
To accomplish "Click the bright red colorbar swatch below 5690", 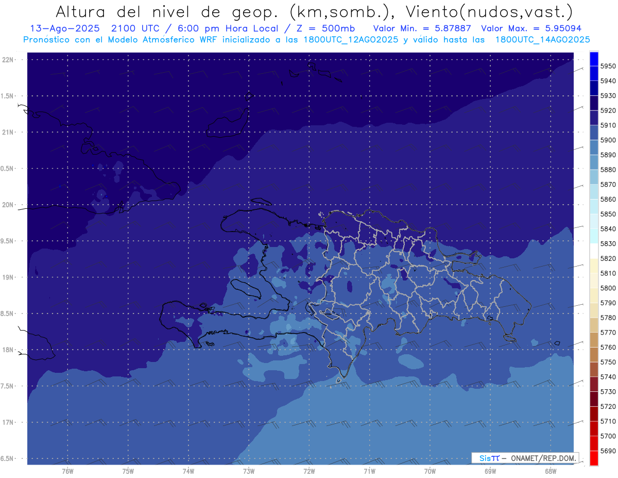I will point(594,458).
